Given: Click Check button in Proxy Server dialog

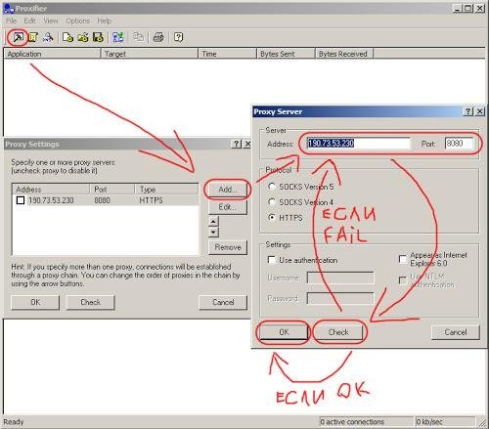Looking at the screenshot, I should point(338,332).
